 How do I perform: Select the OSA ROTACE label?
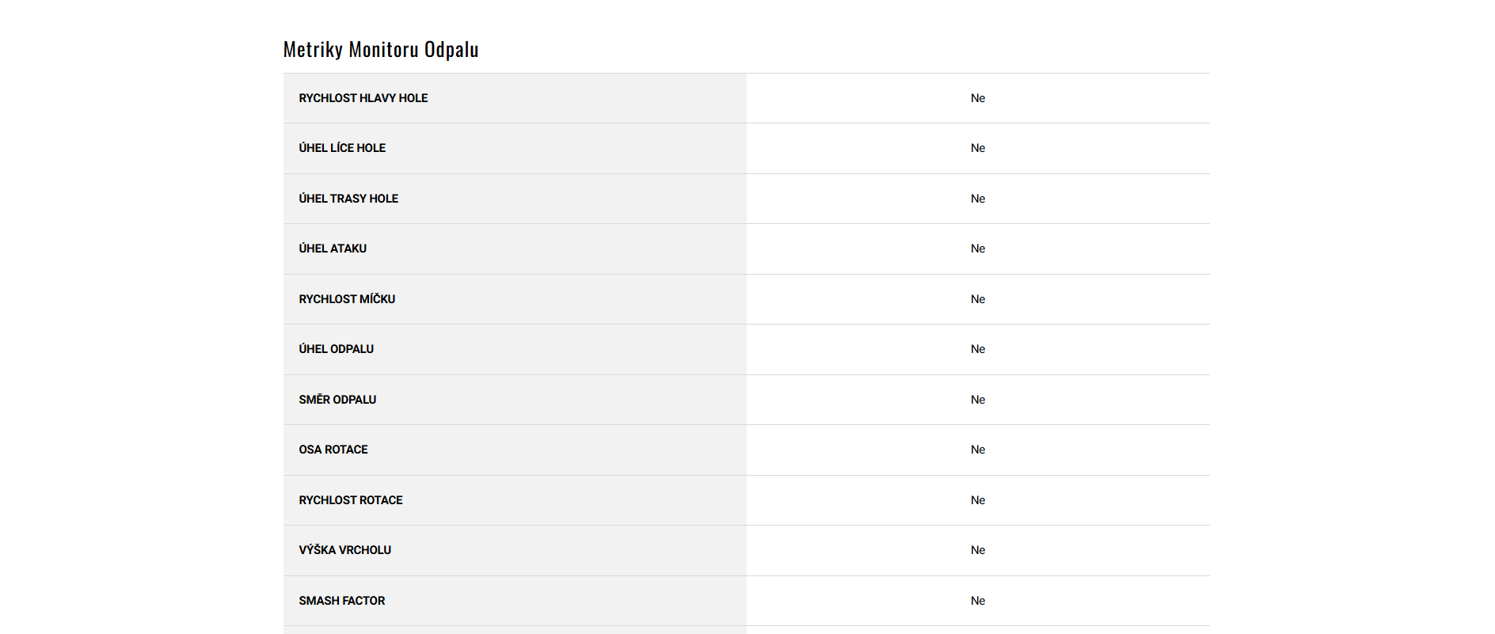[x=333, y=450]
